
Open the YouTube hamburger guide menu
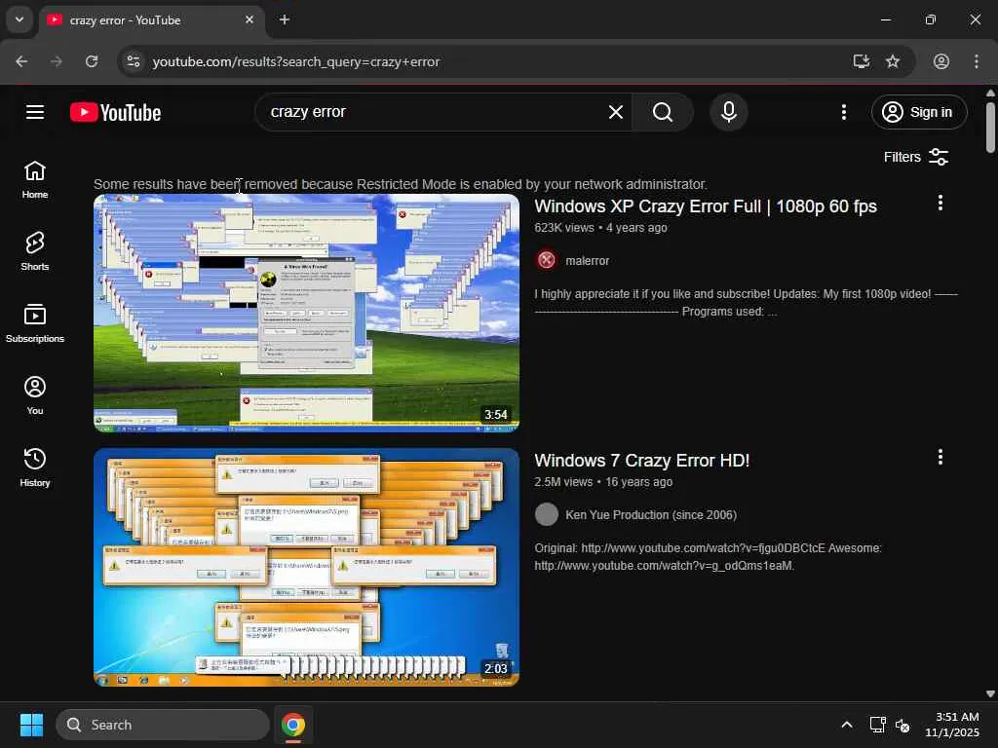tap(35, 112)
